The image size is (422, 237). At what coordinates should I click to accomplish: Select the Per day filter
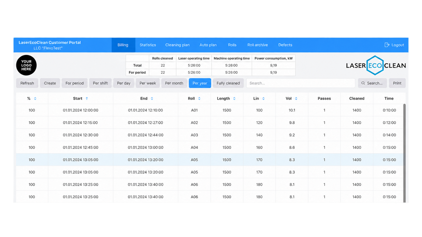point(124,83)
